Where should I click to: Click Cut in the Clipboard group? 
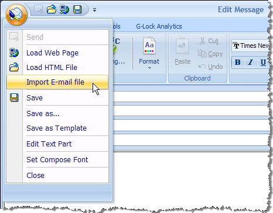tap(209, 41)
